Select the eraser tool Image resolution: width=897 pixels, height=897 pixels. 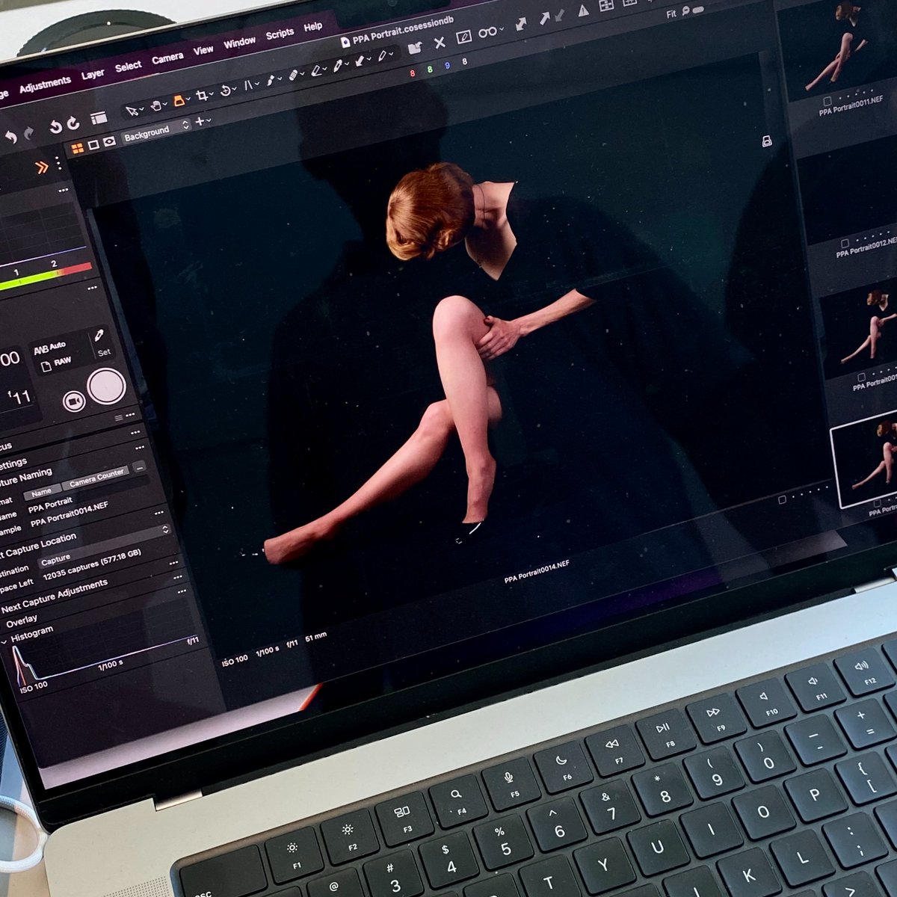click(316, 71)
